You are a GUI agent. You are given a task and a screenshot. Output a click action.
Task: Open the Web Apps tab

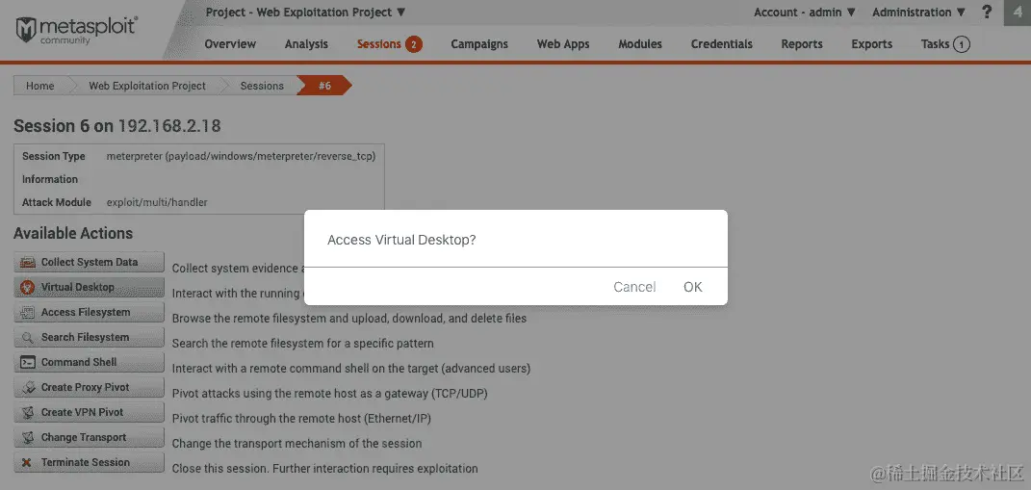click(563, 44)
